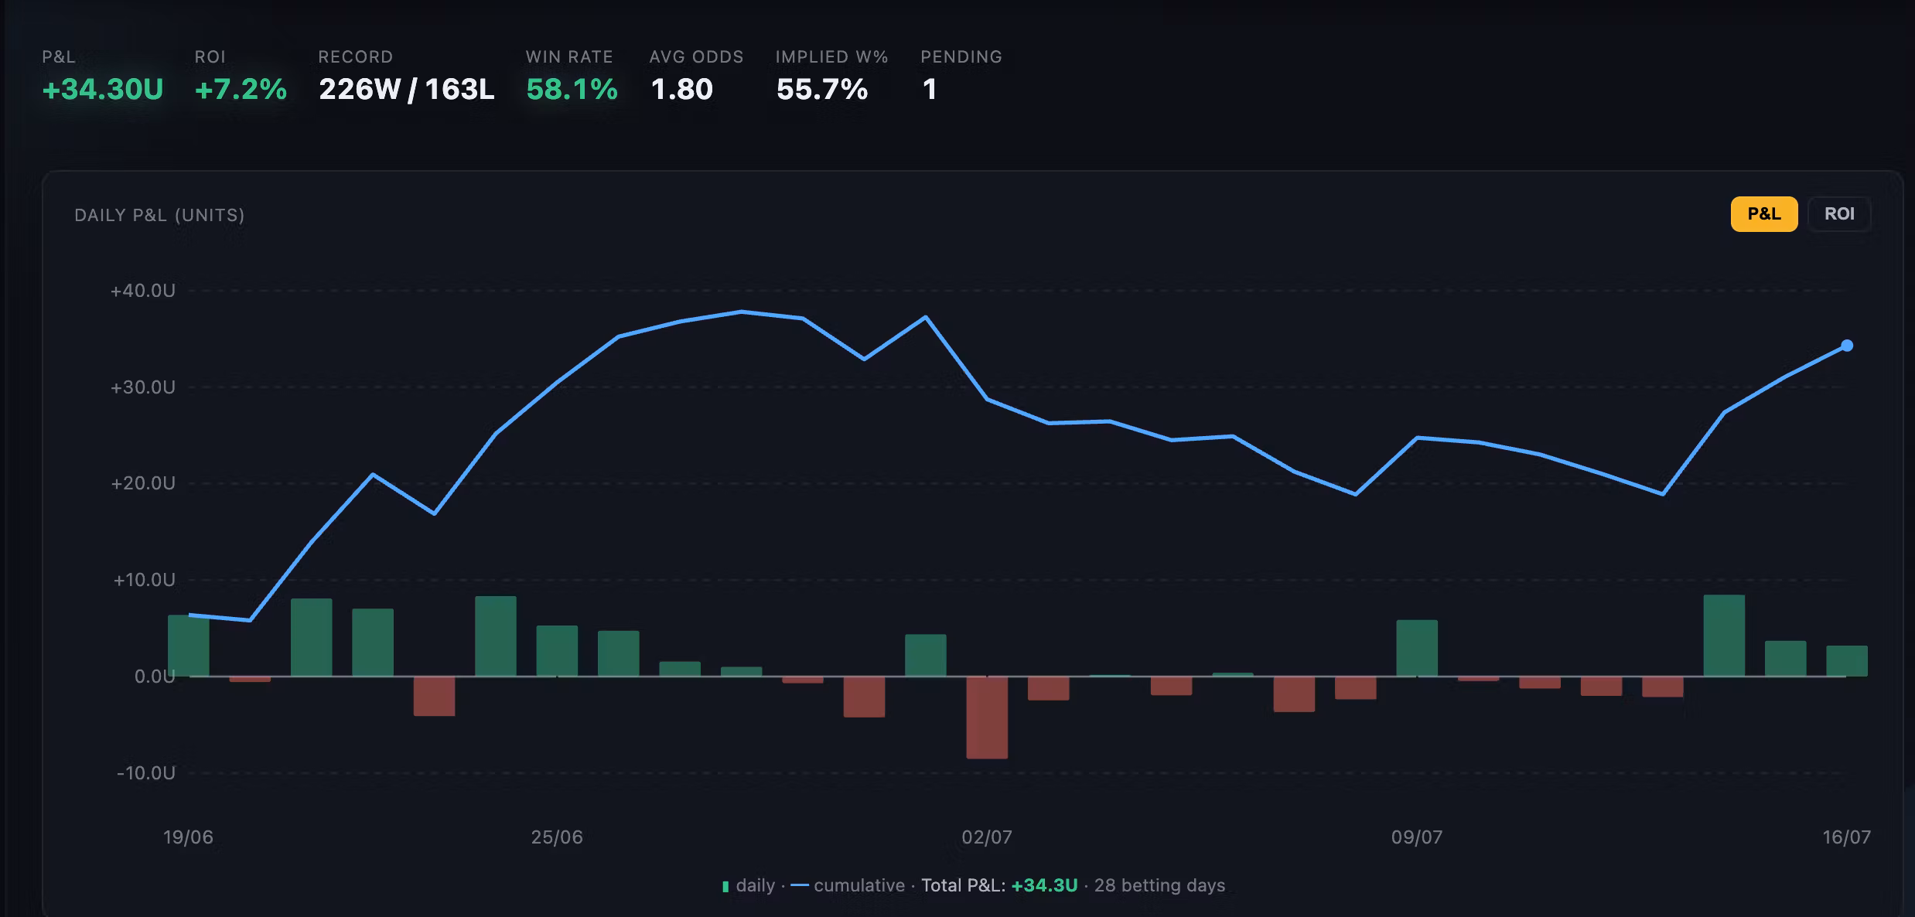Click the 55.7% implied win value

point(822,90)
